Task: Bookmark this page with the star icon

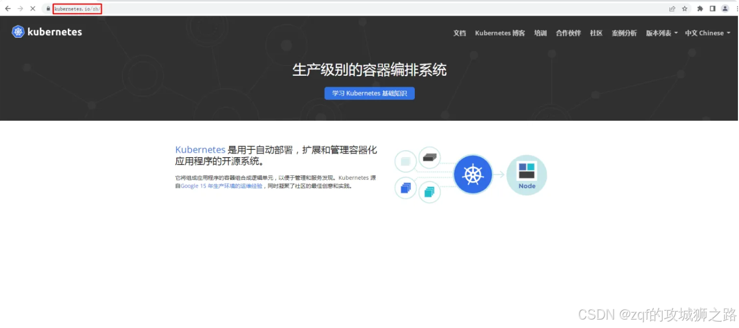Action: 685,8
